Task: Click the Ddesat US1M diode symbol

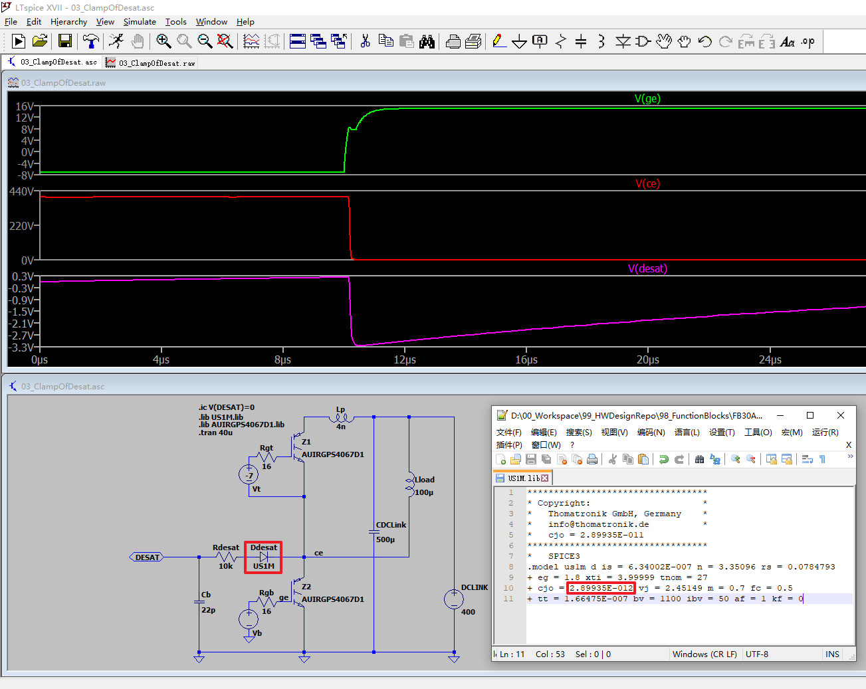Action: coord(263,557)
